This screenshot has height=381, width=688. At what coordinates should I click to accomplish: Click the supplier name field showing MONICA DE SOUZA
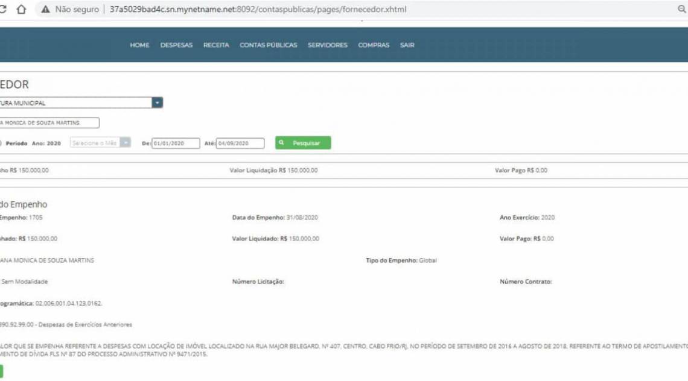[48, 122]
